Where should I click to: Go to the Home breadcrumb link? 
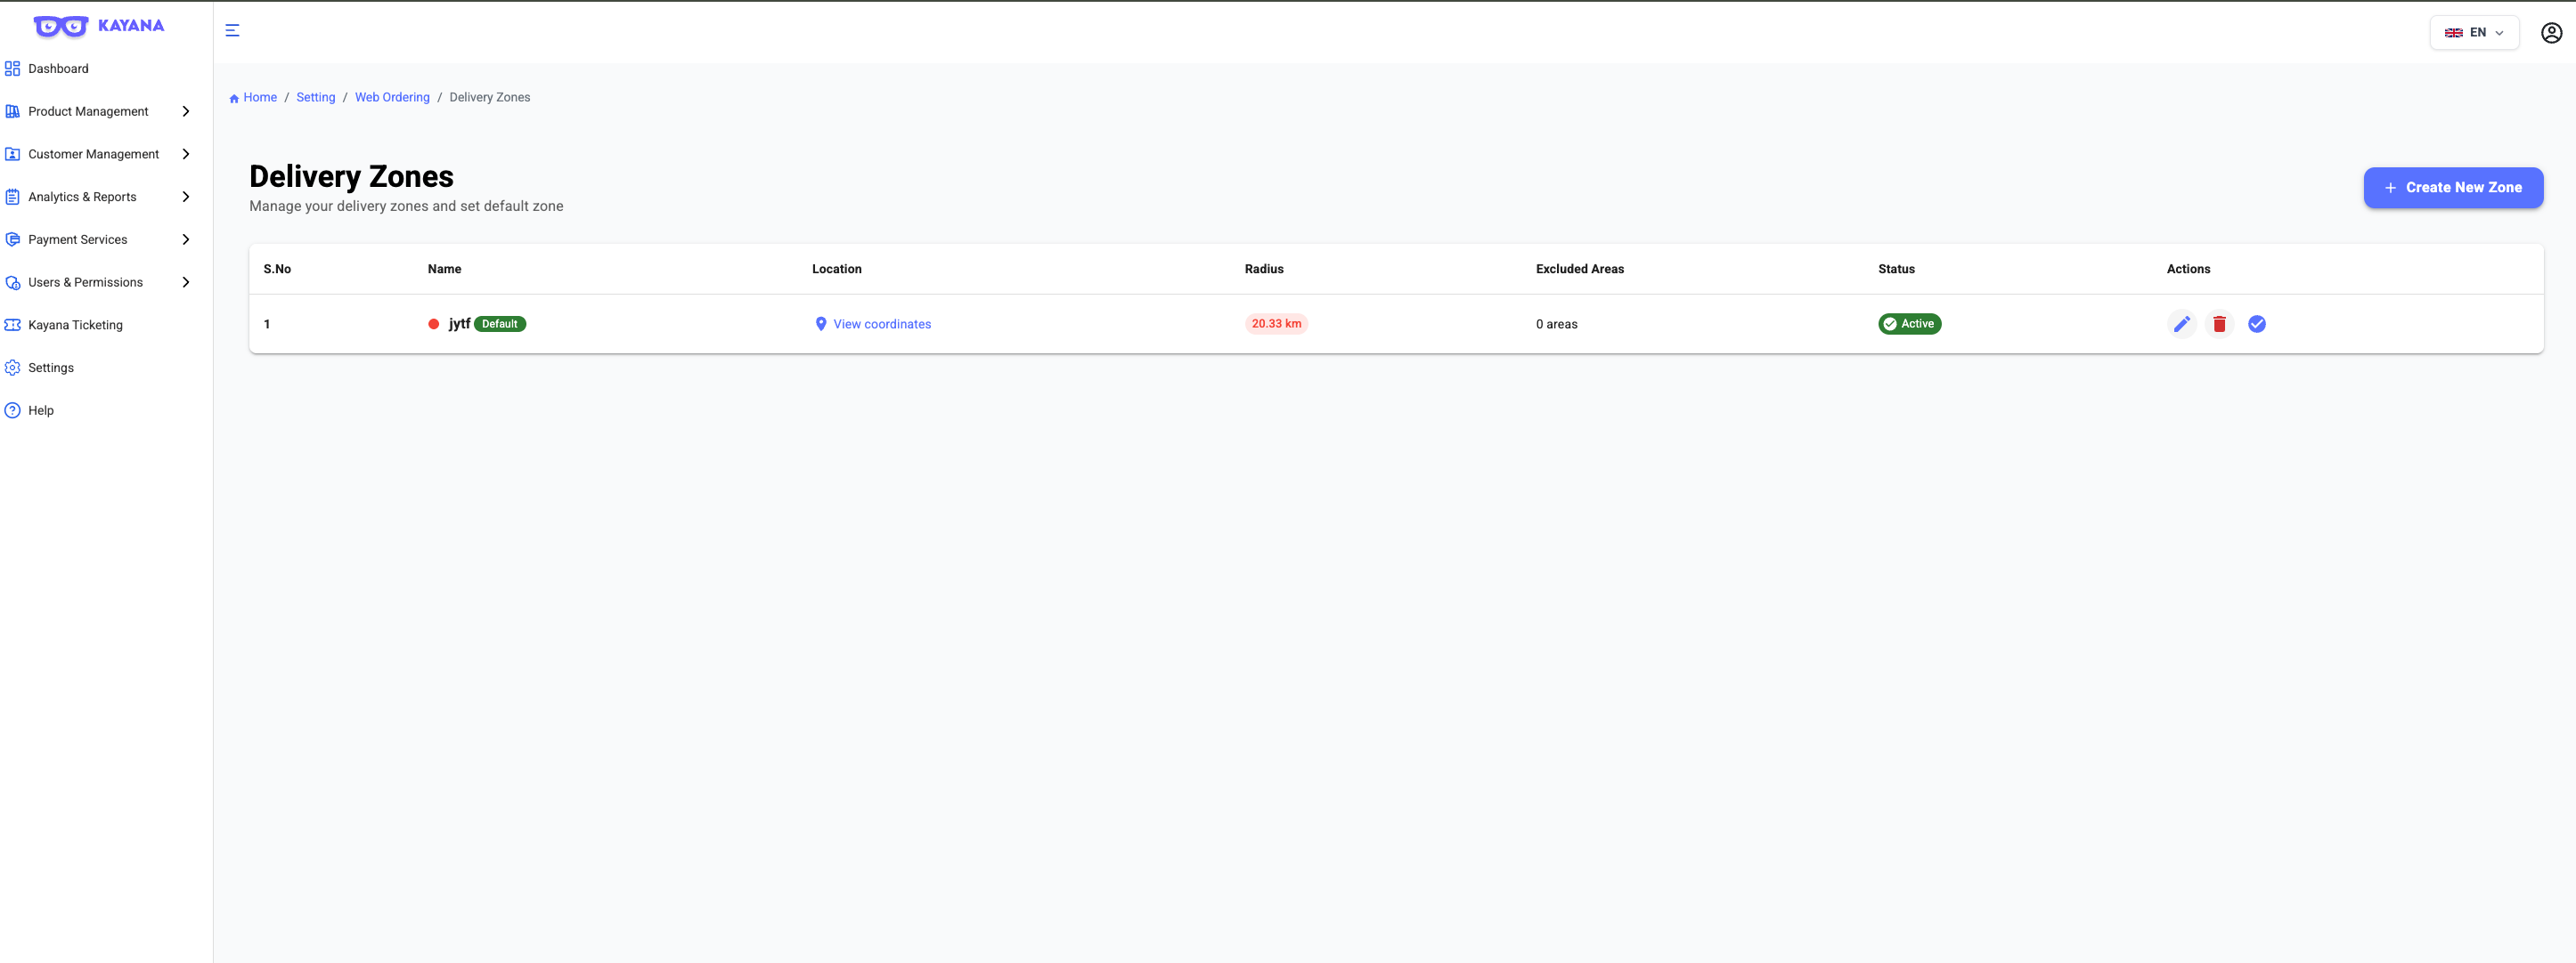click(260, 98)
